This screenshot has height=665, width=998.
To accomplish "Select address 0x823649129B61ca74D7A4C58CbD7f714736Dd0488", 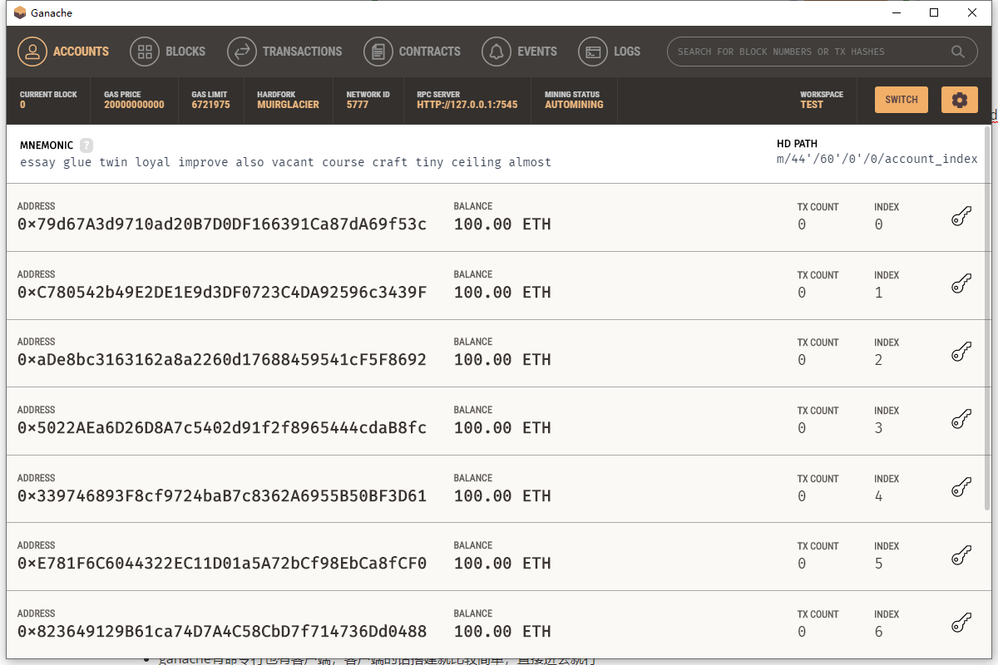I will coord(222,632).
